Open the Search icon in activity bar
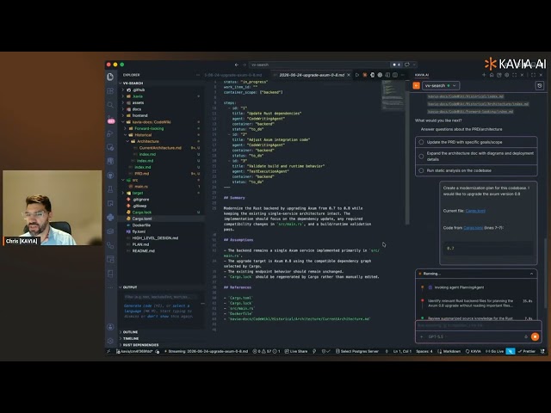This screenshot has height=413, width=551. point(110,105)
